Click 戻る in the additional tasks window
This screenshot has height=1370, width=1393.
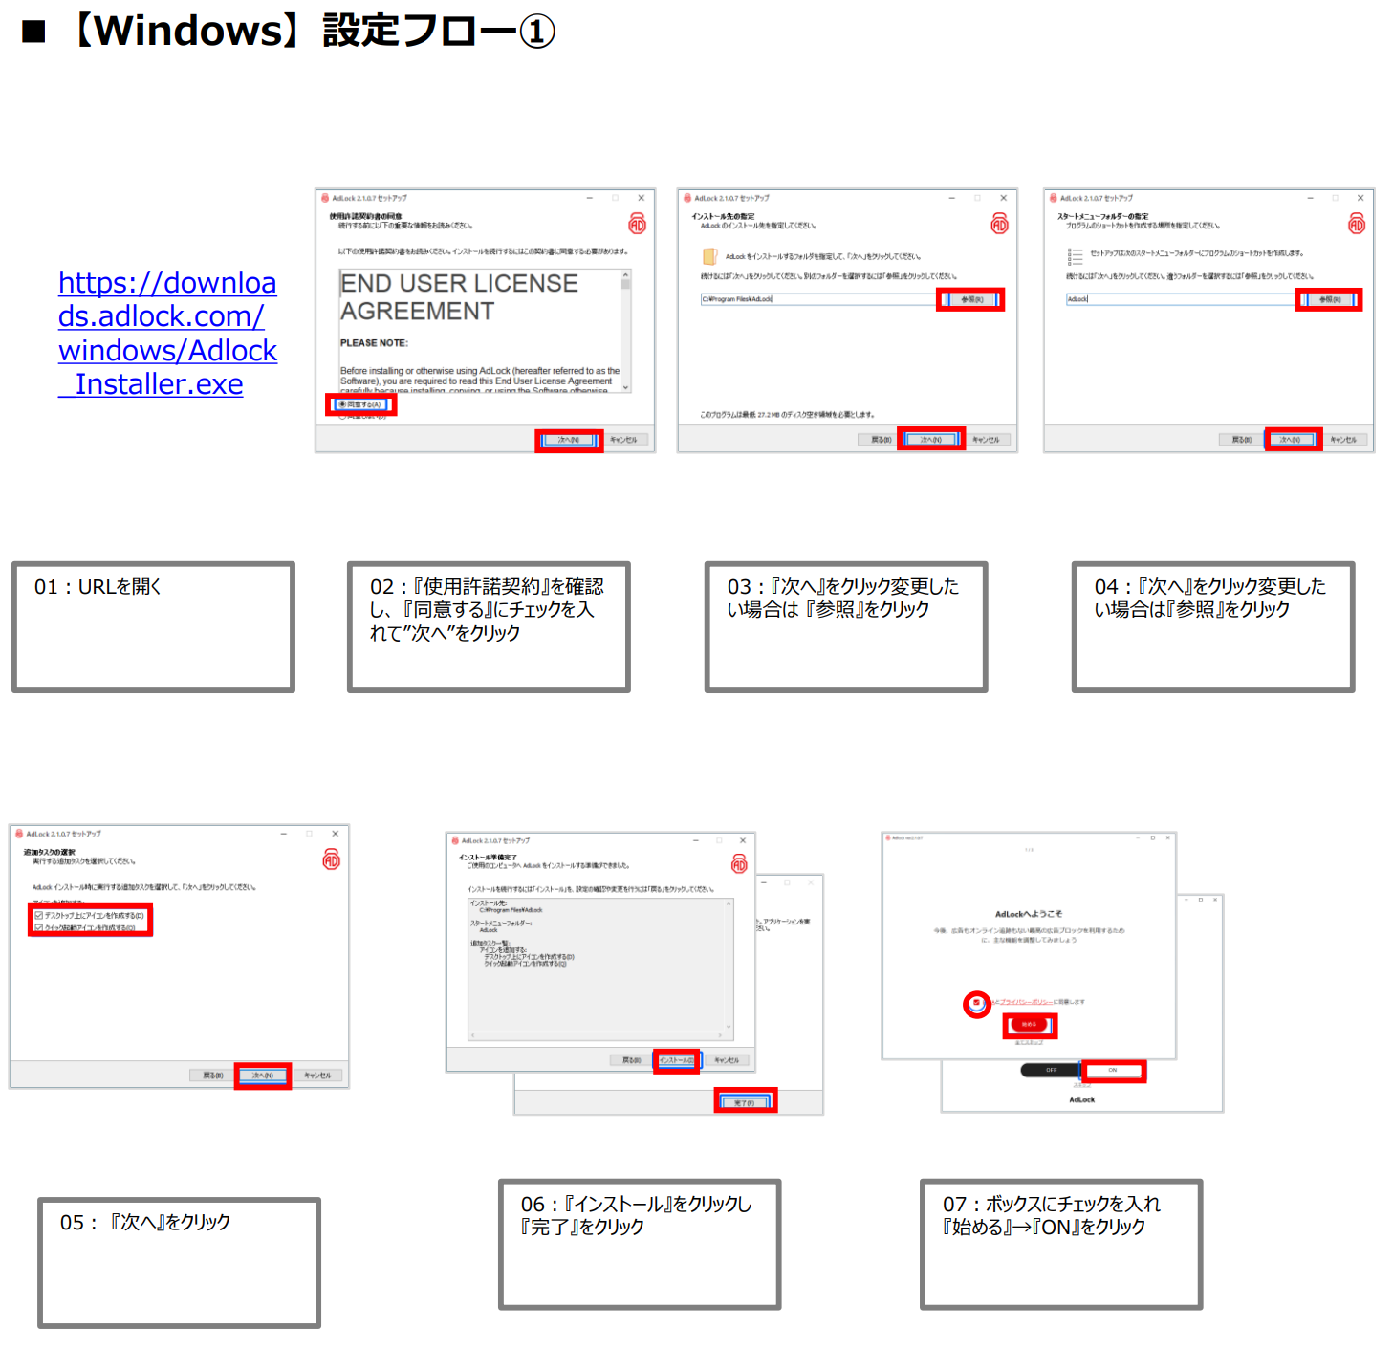tap(212, 1076)
